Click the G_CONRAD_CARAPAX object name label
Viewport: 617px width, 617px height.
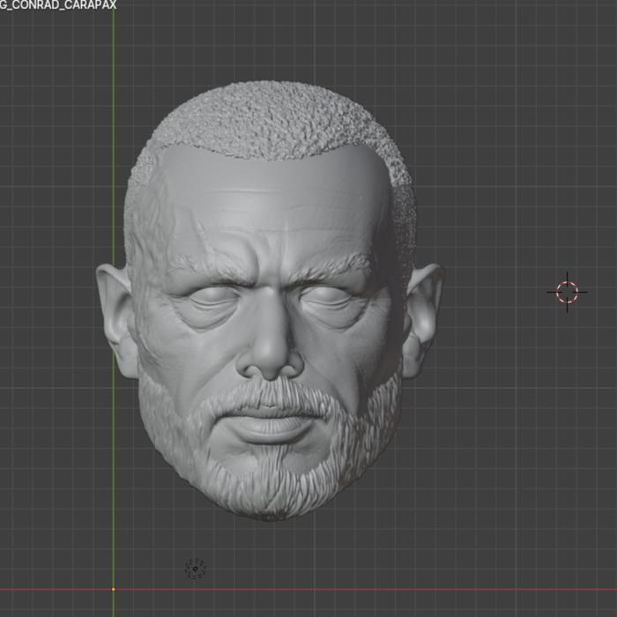pyautogui.click(x=58, y=5)
